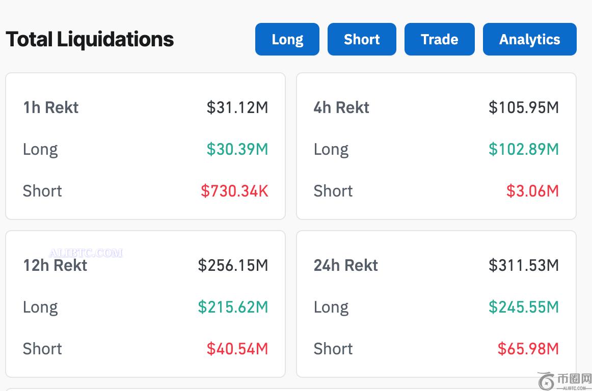Screen dimensions: 592x391
Task: Select the Total Liquidations heading
Action: tap(90, 39)
